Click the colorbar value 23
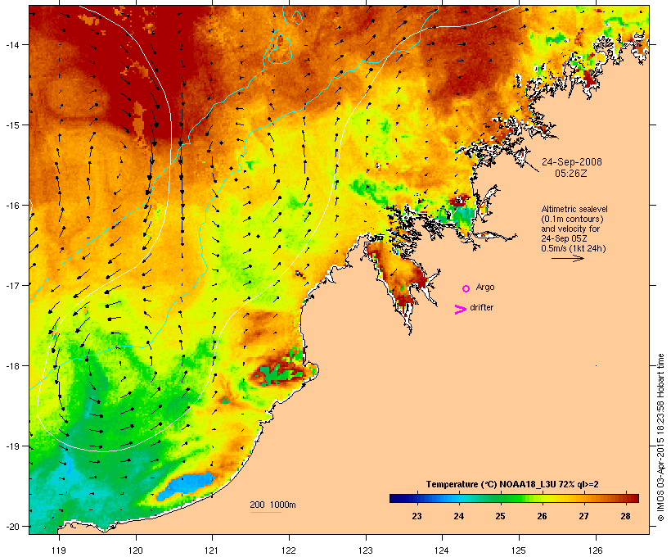 click(417, 516)
